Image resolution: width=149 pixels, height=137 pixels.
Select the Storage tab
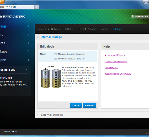point(118,29)
